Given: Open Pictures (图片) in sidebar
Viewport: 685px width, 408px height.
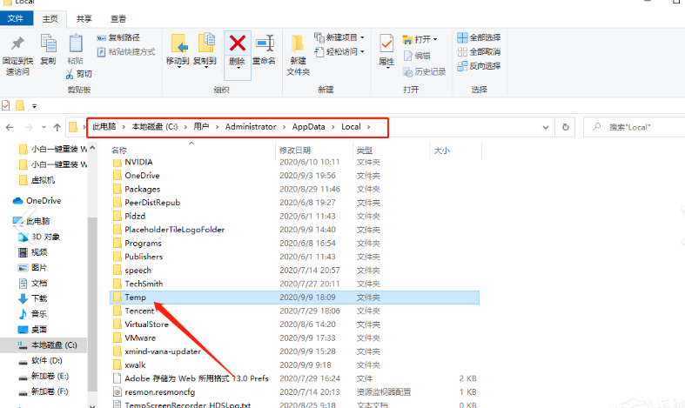Looking at the screenshot, I should 39,268.
